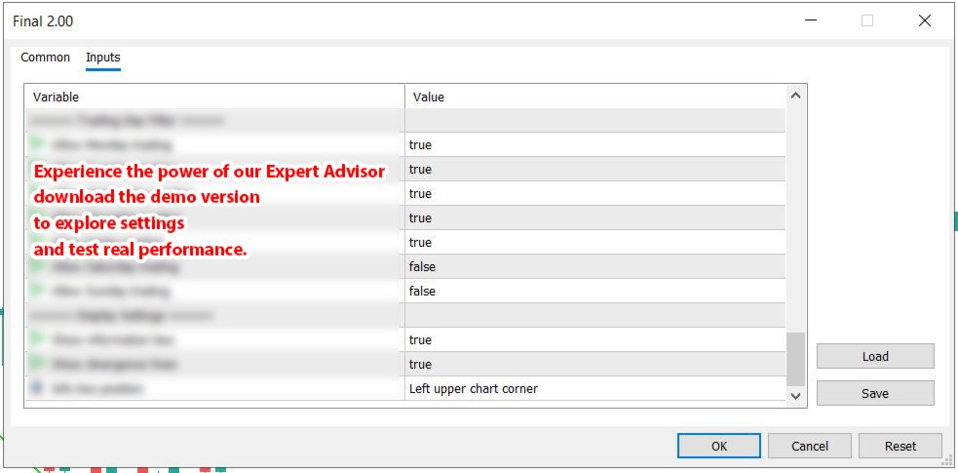The height and width of the screenshot is (473, 958).
Task: Select the Inputs tab
Action: point(103,58)
